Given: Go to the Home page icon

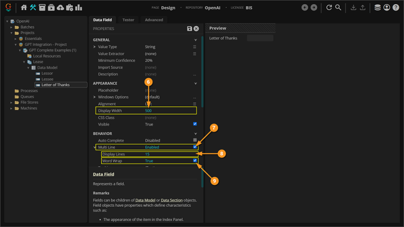Looking at the screenshot, I should point(24,8).
